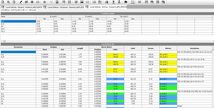Click the faded signal graph icon
Viewport: 214px width, 108px height.
coord(87,2)
